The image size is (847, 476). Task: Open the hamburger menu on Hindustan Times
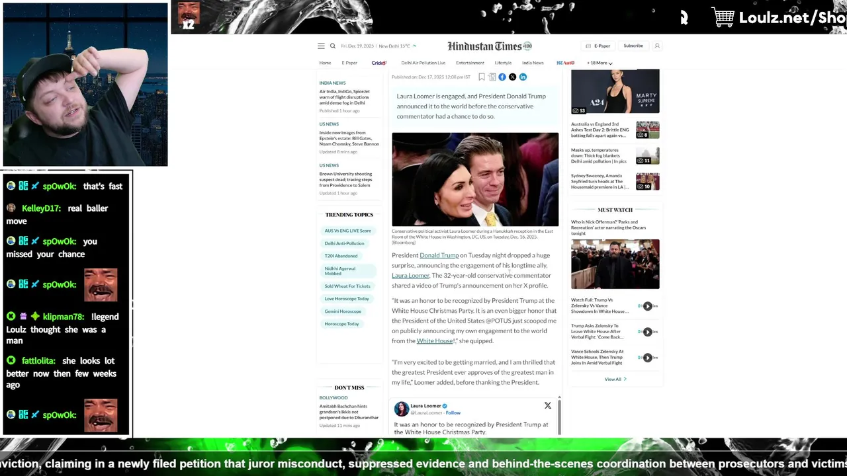[x=321, y=46]
